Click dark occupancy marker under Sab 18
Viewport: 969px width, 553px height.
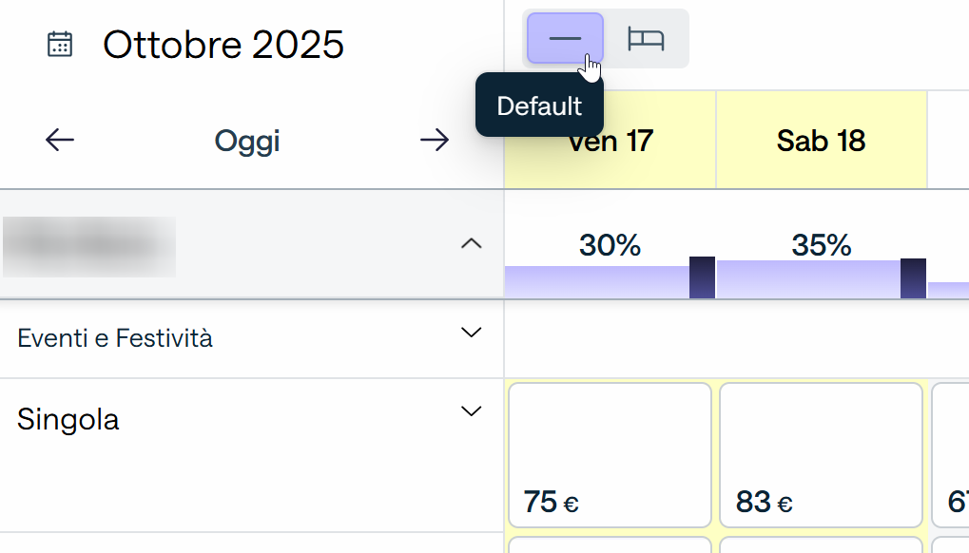[914, 278]
